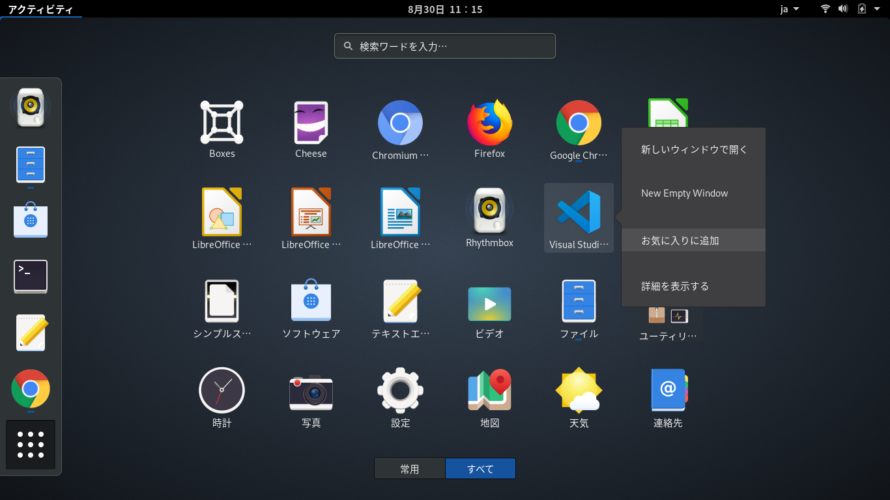This screenshot has width=890, height=500.
Task: Focus the 検索ワードを入力 search field
Action: pos(445,46)
